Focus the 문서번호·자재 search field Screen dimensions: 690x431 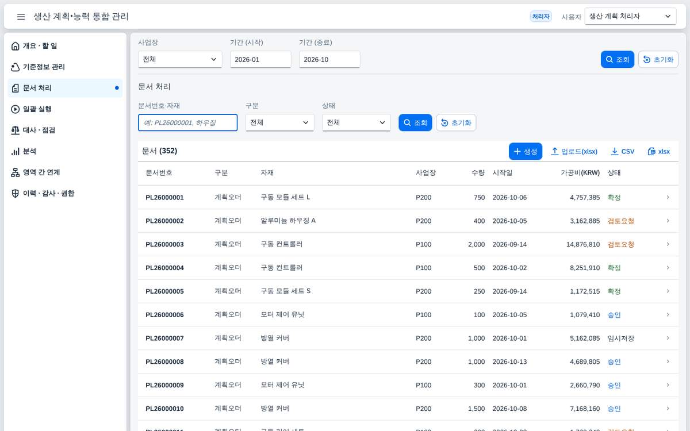[x=187, y=122]
